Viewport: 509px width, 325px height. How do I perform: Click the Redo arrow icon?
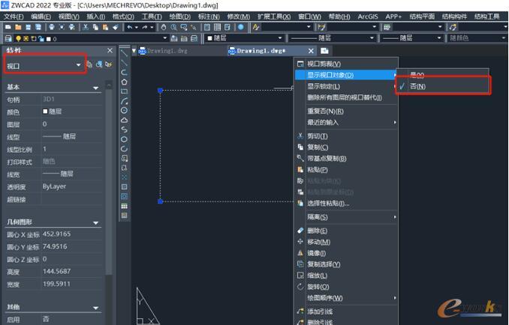(x=145, y=27)
